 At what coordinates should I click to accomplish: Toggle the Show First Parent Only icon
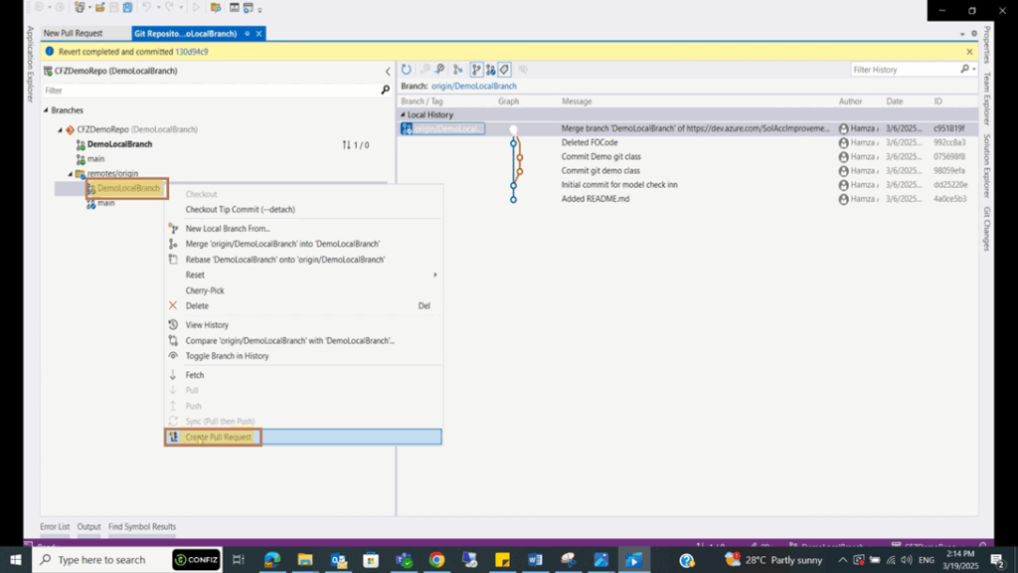tap(457, 70)
